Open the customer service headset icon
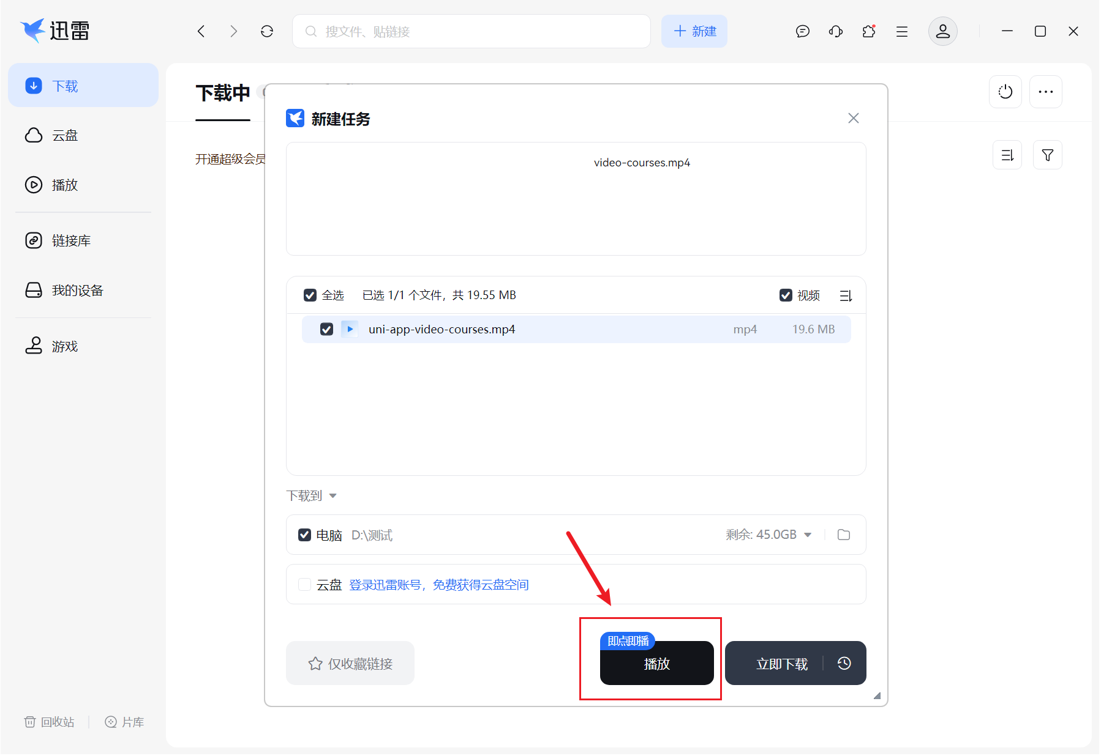 836,31
